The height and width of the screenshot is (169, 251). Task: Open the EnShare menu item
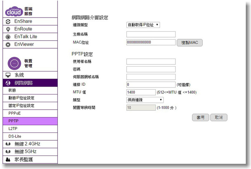pyautogui.click(x=30, y=21)
